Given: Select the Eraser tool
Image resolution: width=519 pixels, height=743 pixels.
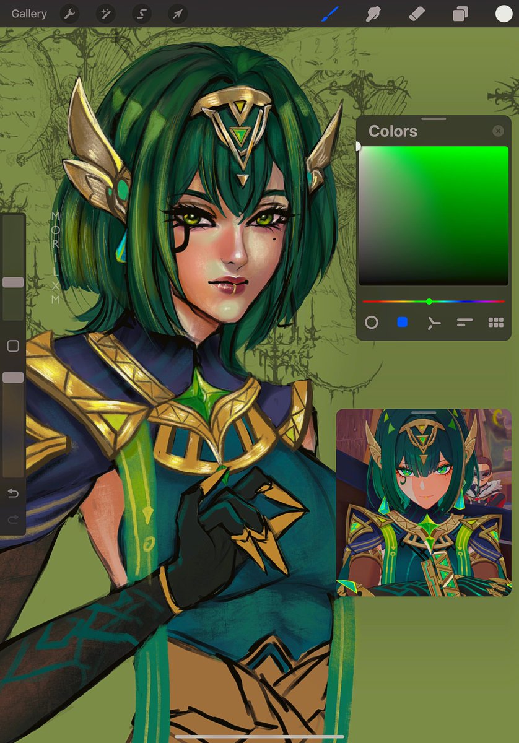Looking at the screenshot, I should coord(417,14).
